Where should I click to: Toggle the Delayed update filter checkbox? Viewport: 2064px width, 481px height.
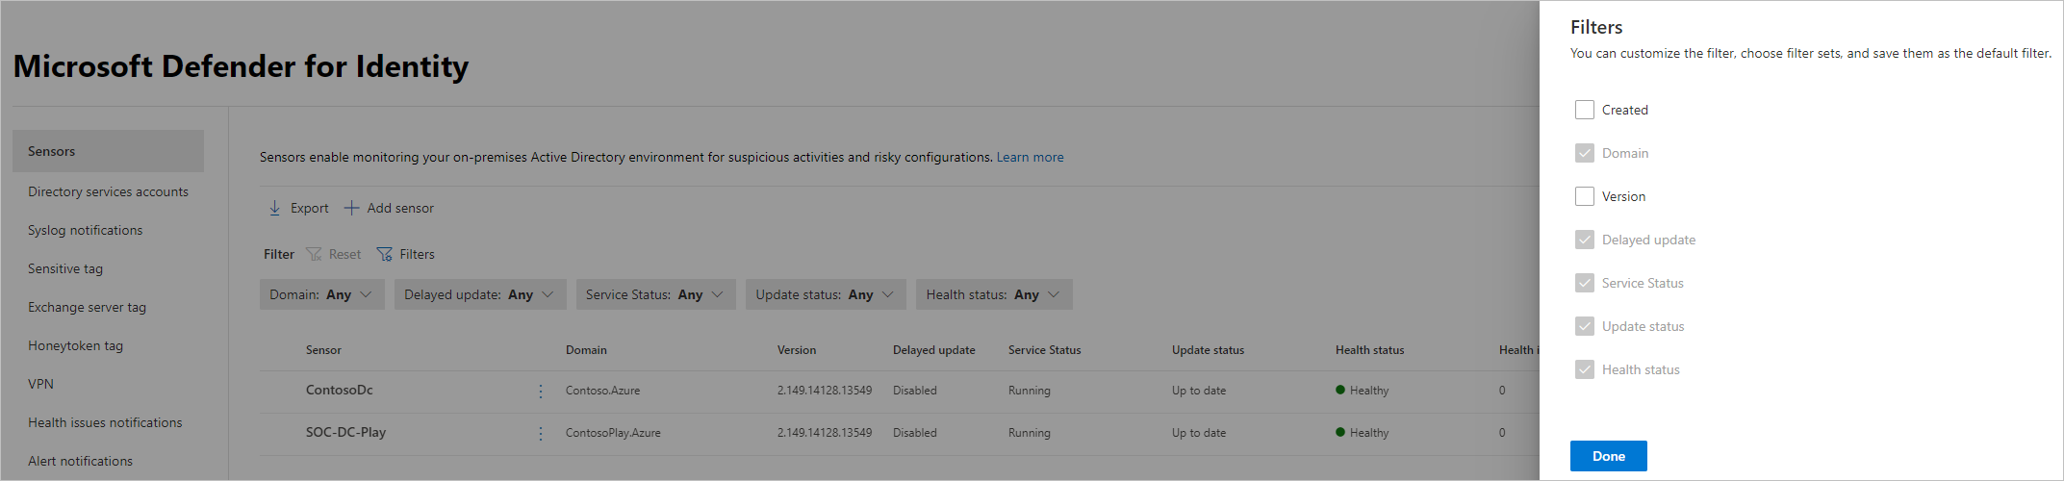[1584, 240]
